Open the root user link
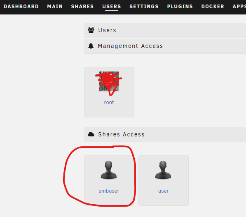Image resolution: width=246 pixels, height=217 pixels. click(x=109, y=103)
